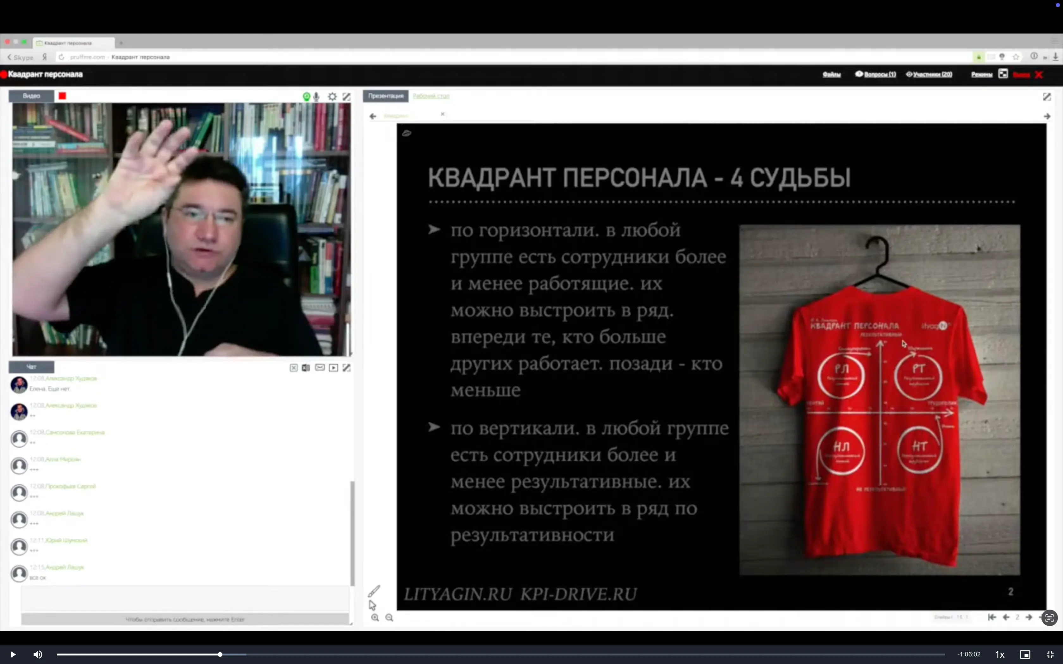Open the Режимы menu
Image resolution: width=1063 pixels, height=664 pixels.
point(982,75)
